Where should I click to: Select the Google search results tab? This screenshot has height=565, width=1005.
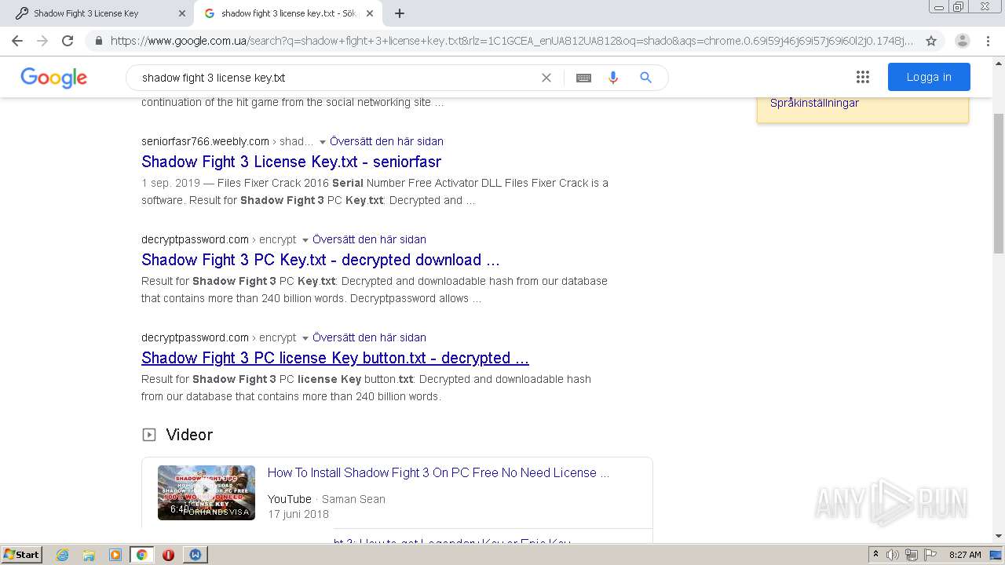288,13
